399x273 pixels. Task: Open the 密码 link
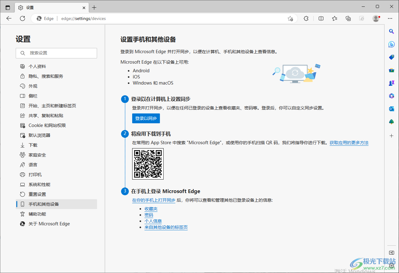coord(149,215)
